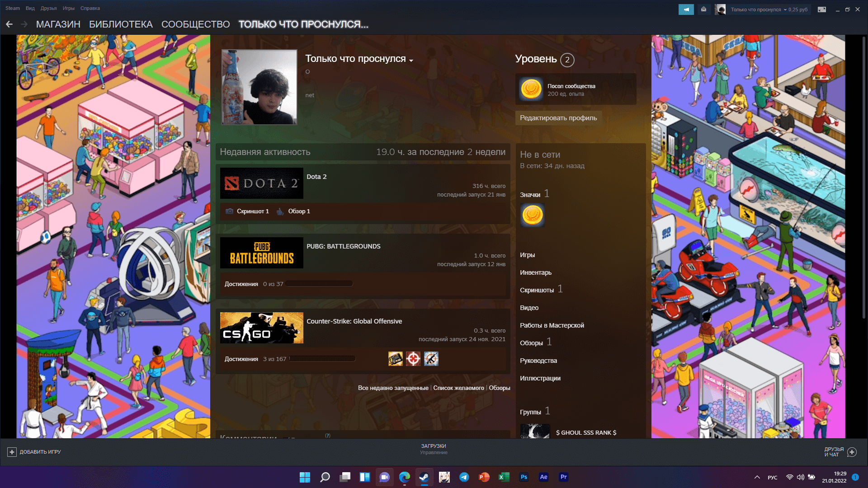Open the Игры menu
The height and width of the screenshot is (488, 868).
(69, 8)
